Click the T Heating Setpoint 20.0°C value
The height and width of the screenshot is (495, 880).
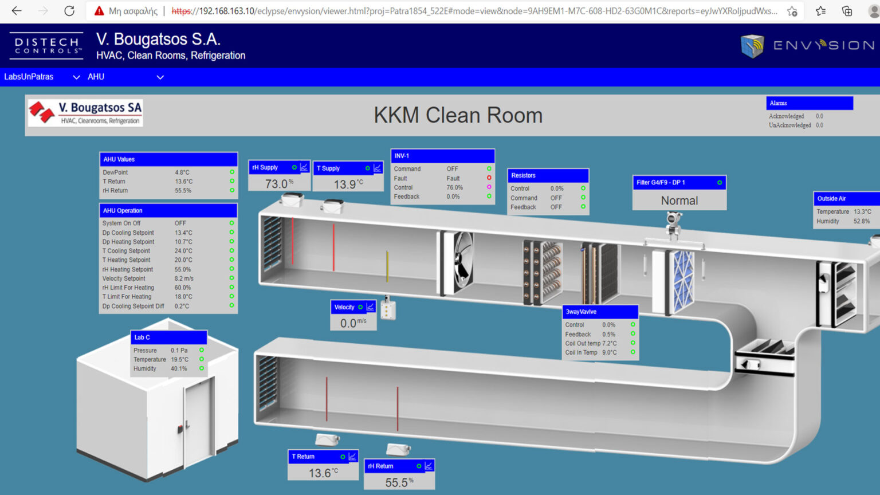coord(183,260)
